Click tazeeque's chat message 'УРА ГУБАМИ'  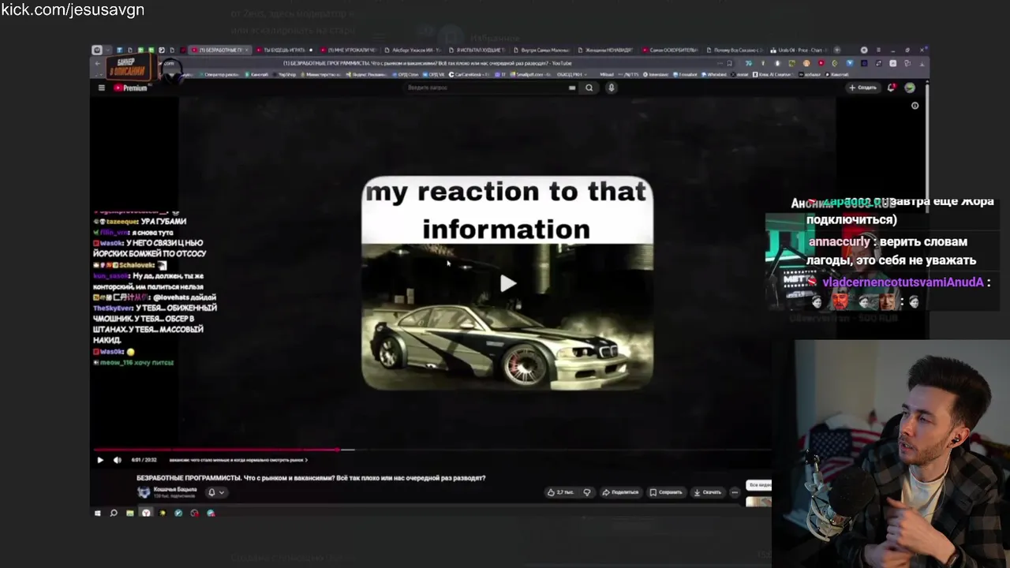(140, 222)
